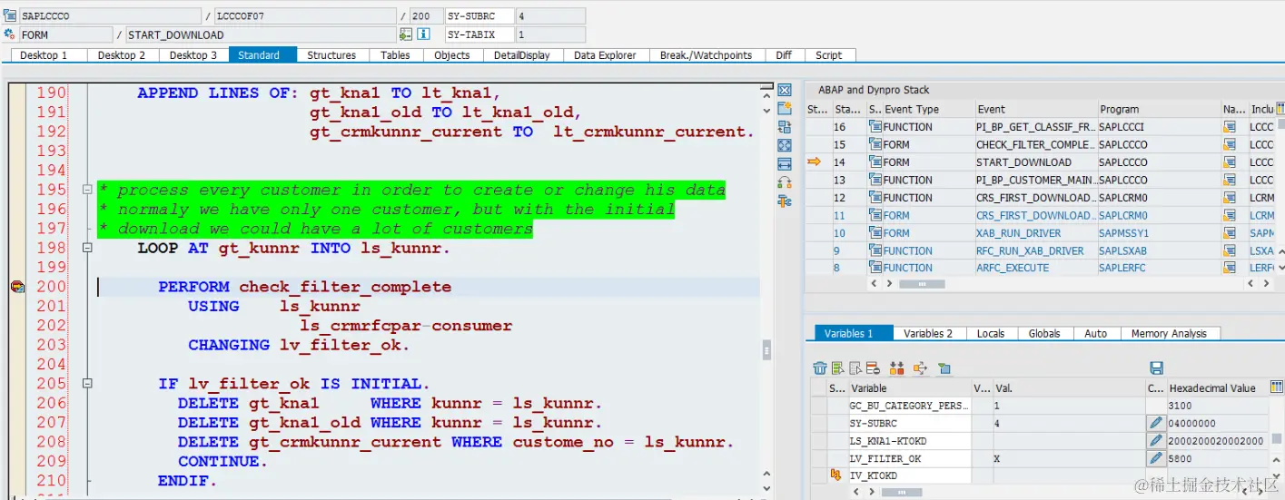Open the Tables tab
This screenshot has width=1285, height=500.
tap(395, 55)
